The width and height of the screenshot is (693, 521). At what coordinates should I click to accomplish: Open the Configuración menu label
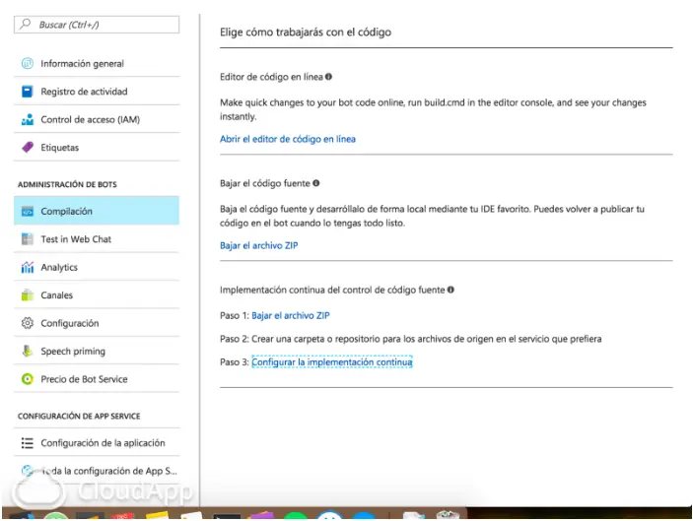pos(70,323)
